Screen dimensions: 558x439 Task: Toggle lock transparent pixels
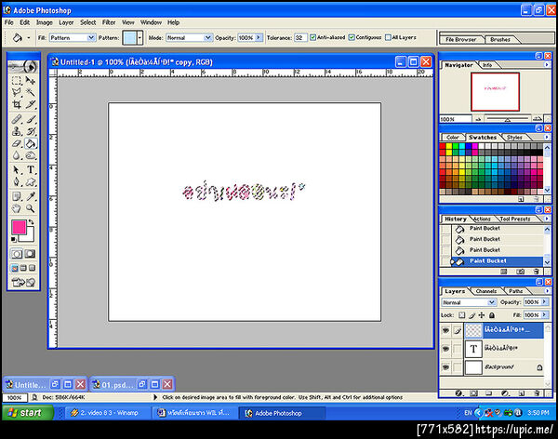click(x=461, y=315)
